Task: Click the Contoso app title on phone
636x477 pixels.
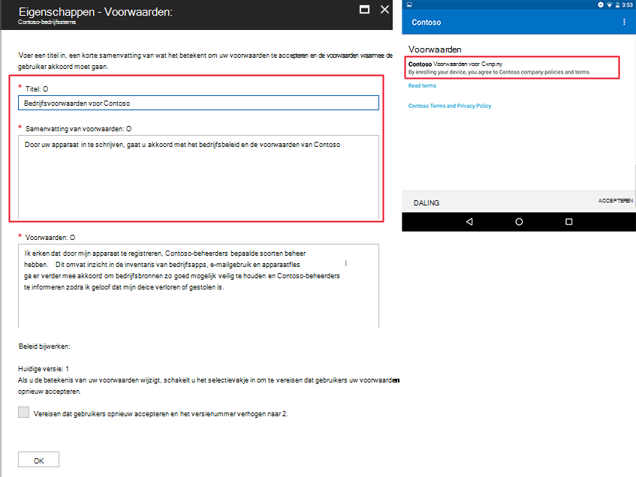Action: pos(427,22)
